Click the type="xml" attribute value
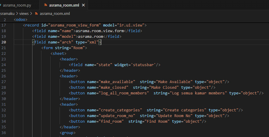Screen dimensions: 269x137 point(93,42)
